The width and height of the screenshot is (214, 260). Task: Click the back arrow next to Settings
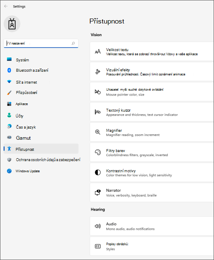pyautogui.click(x=6, y=6)
